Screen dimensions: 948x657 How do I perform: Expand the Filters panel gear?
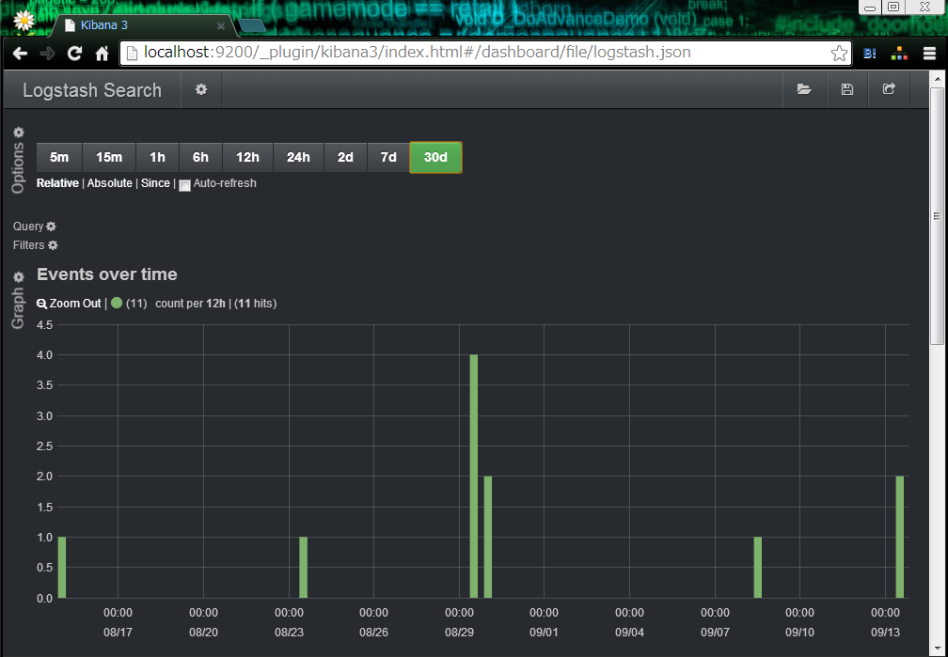54,244
